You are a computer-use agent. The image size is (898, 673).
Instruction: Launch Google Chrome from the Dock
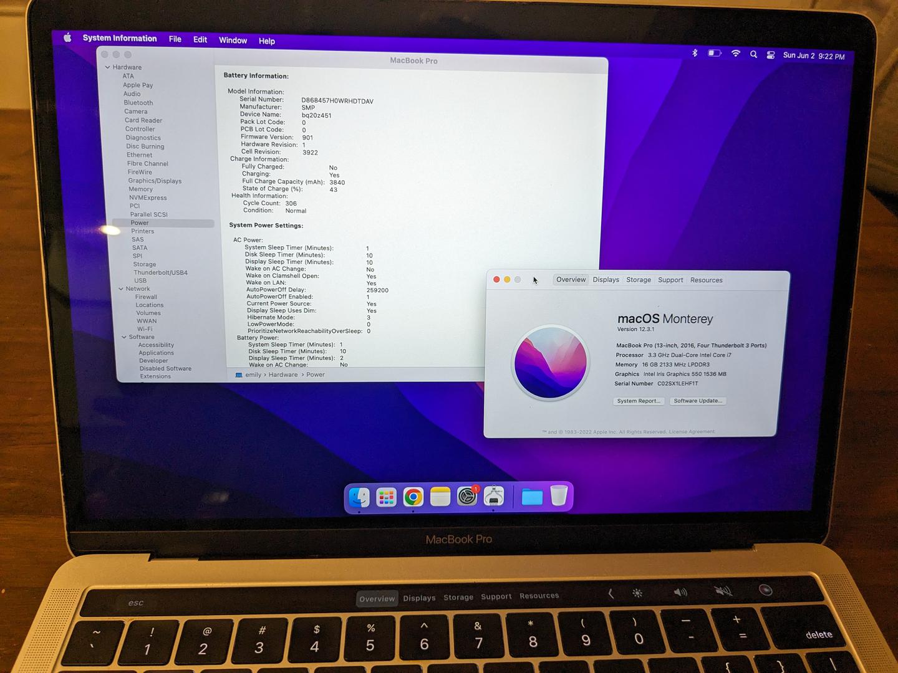[x=413, y=497]
